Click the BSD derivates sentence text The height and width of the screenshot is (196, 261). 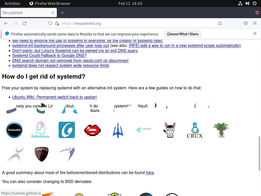click(47, 181)
